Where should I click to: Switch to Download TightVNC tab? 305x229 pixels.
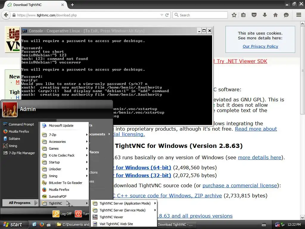tap(35, 5)
